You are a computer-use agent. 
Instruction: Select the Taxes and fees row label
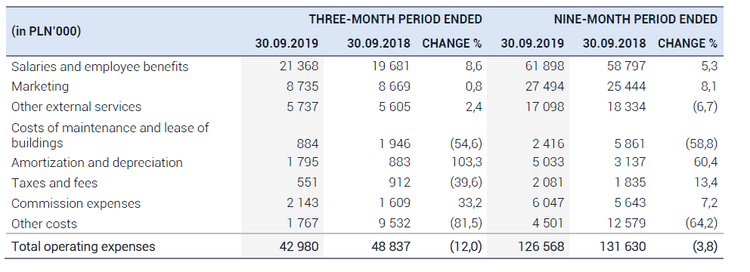(x=54, y=183)
